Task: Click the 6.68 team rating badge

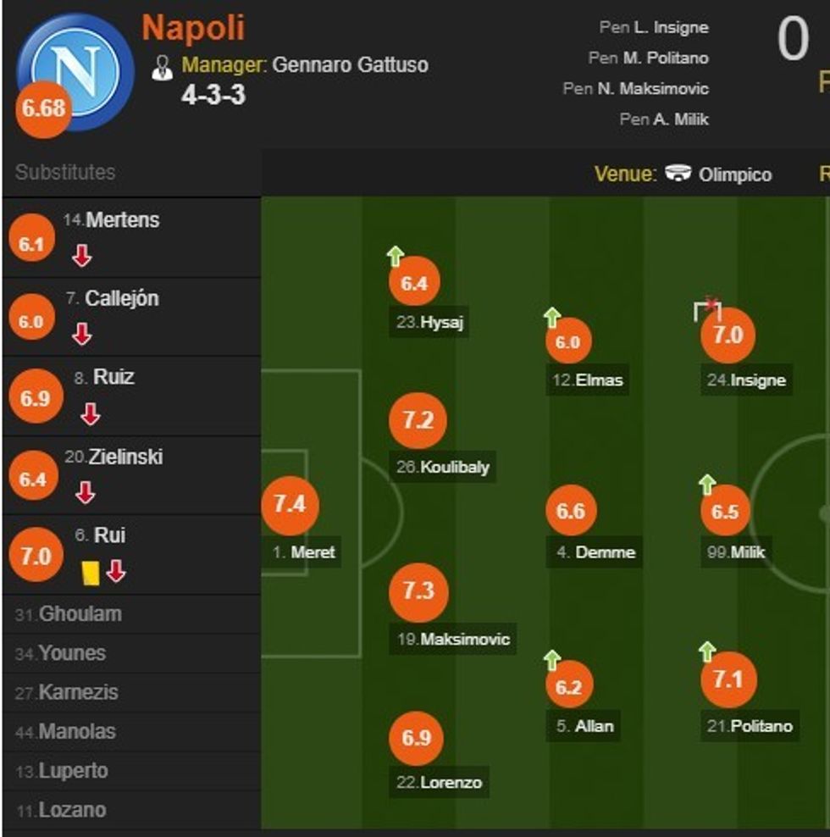Action: coord(44,109)
